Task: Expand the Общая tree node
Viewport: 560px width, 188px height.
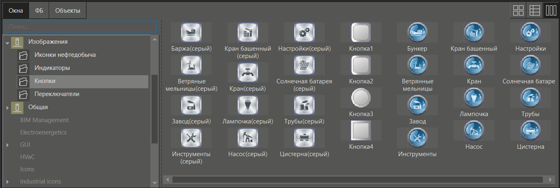Action: (8, 107)
